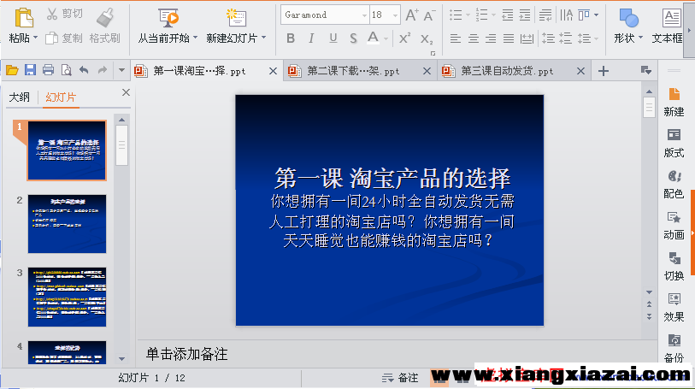Undo the last action
This screenshot has height=389, width=695.
(x=84, y=70)
